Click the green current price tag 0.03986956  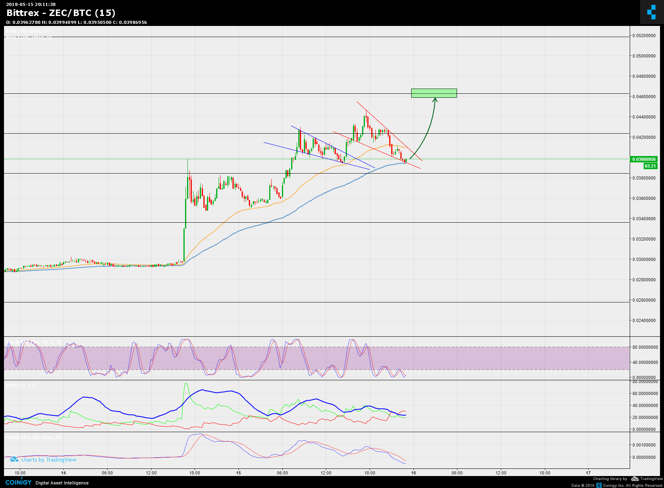pos(643,159)
